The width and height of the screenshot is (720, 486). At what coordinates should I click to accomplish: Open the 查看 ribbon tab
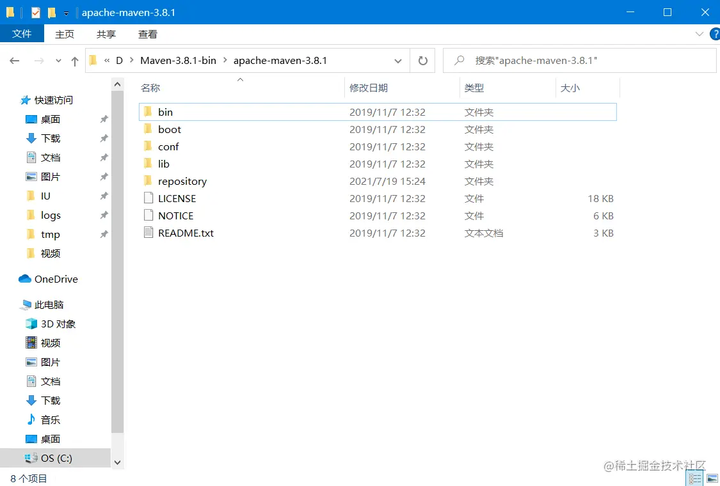point(147,34)
